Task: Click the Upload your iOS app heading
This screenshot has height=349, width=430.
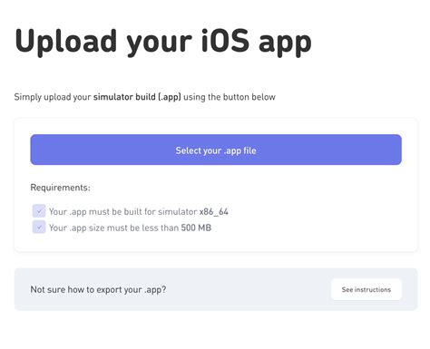Action: pyautogui.click(x=163, y=41)
